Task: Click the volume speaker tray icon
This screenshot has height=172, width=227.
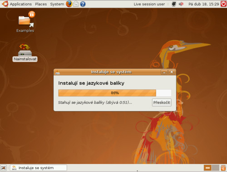Action: (x=181, y=4)
